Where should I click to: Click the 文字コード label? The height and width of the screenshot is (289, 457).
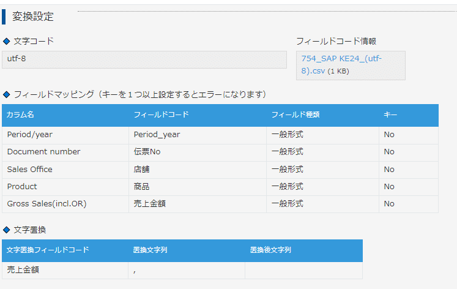point(34,41)
